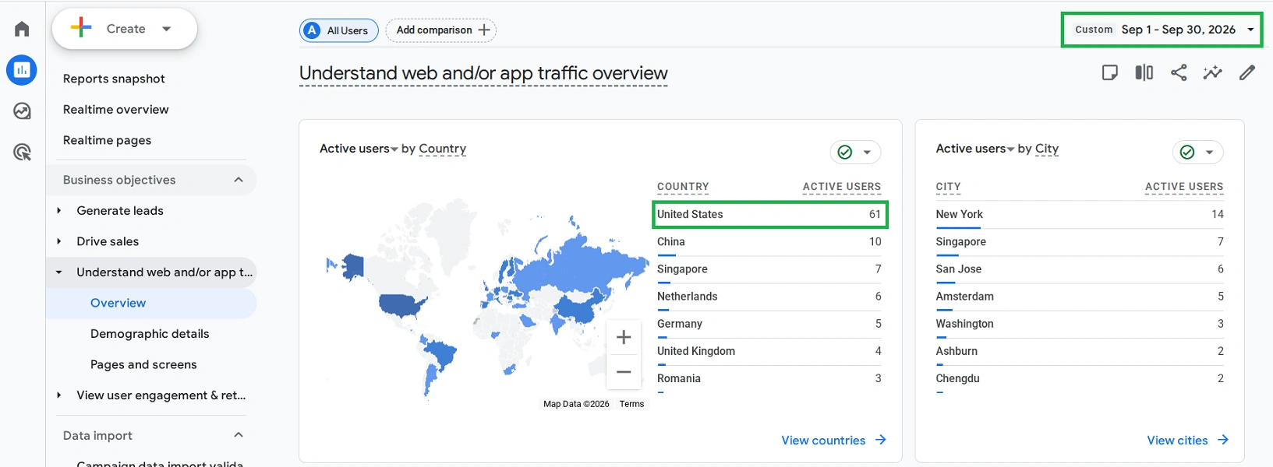
Task: Open the data quality check on City card
Action: point(1197,153)
